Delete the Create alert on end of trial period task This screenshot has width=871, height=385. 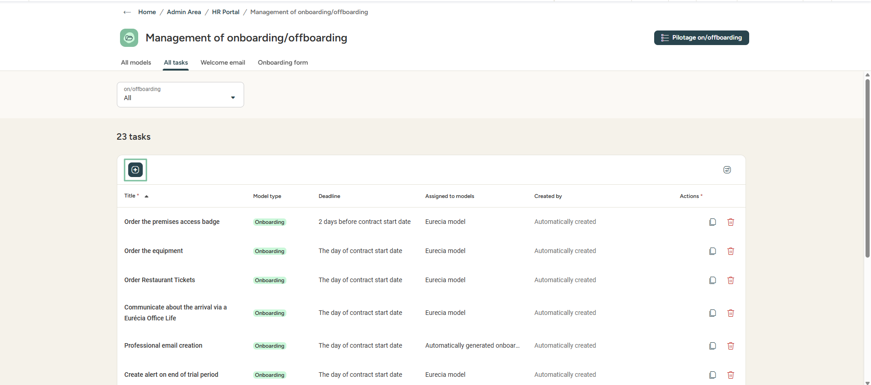(731, 375)
